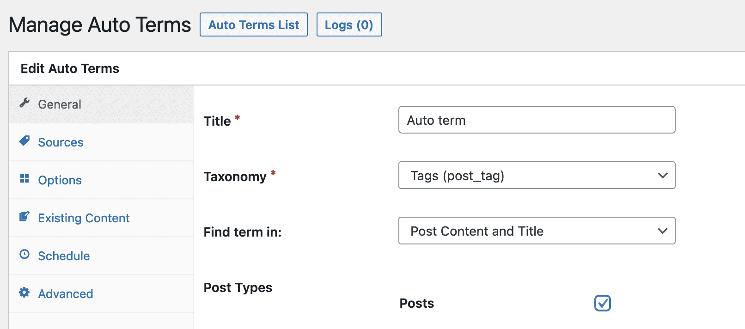View the Logs (0) button
The height and width of the screenshot is (329, 745).
[349, 25]
